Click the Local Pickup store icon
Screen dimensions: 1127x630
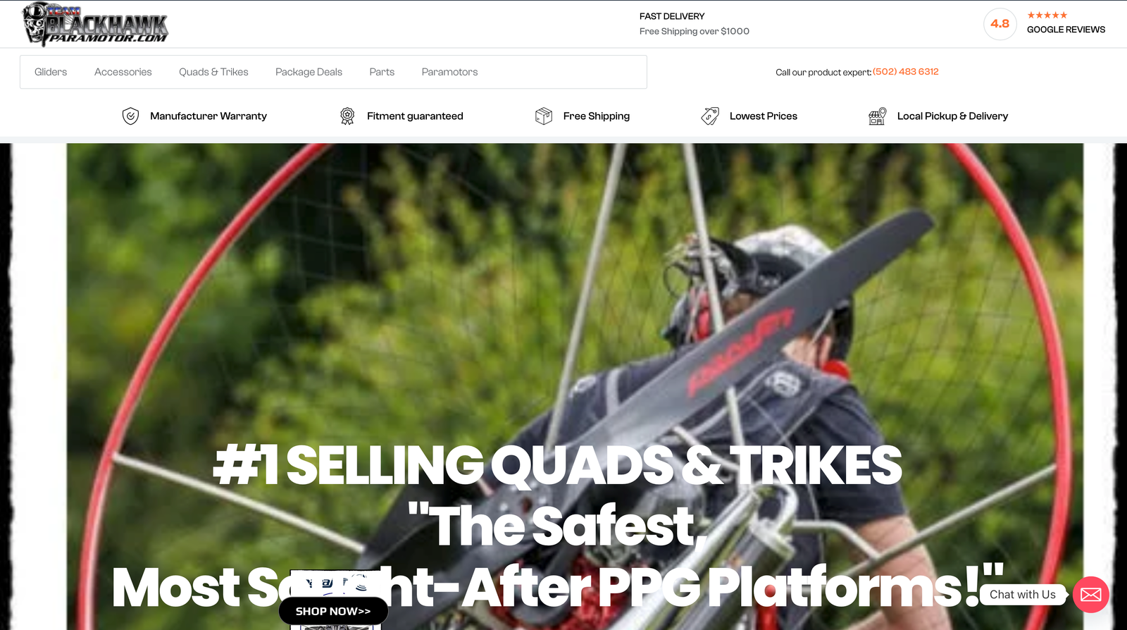(877, 116)
